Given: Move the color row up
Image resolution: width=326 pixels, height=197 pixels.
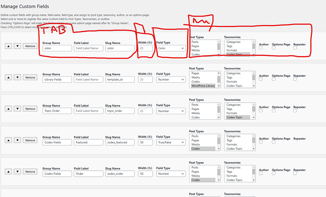Looking at the screenshot, I should point(9,46).
